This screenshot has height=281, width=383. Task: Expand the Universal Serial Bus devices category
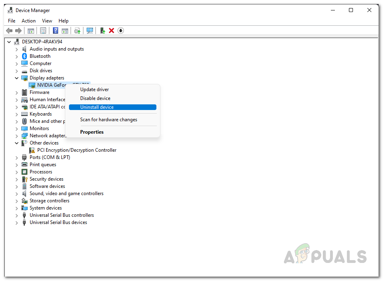16,223
